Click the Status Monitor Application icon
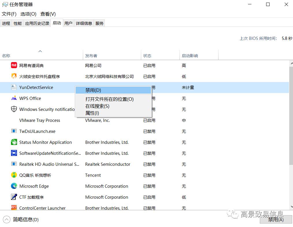Image resolution: width=293 pixels, height=227 pixels. tap(14, 142)
